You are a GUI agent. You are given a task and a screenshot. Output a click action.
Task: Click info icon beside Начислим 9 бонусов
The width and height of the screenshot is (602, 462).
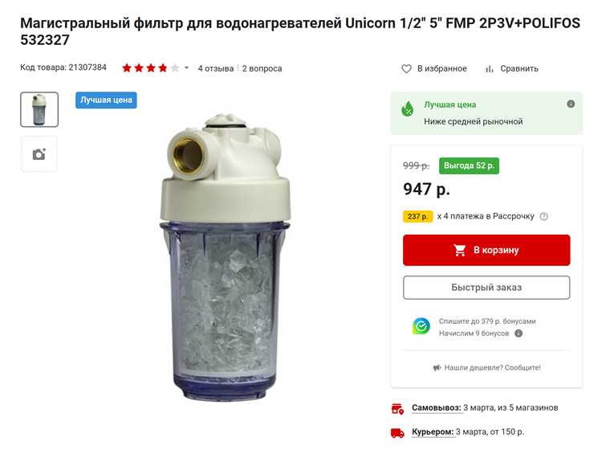(x=519, y=333)
